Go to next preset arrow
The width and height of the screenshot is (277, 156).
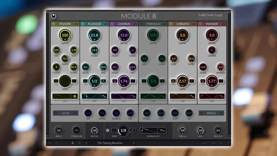click(x=134, y=143)
